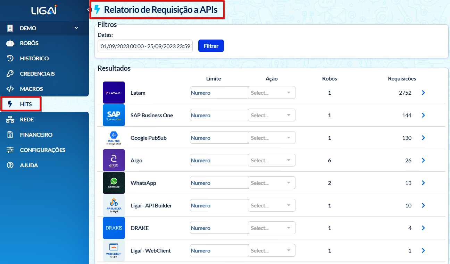Viewport: 450px width, 264px height.
Task: Click the Datas date range field
Action: coord(145,46)
